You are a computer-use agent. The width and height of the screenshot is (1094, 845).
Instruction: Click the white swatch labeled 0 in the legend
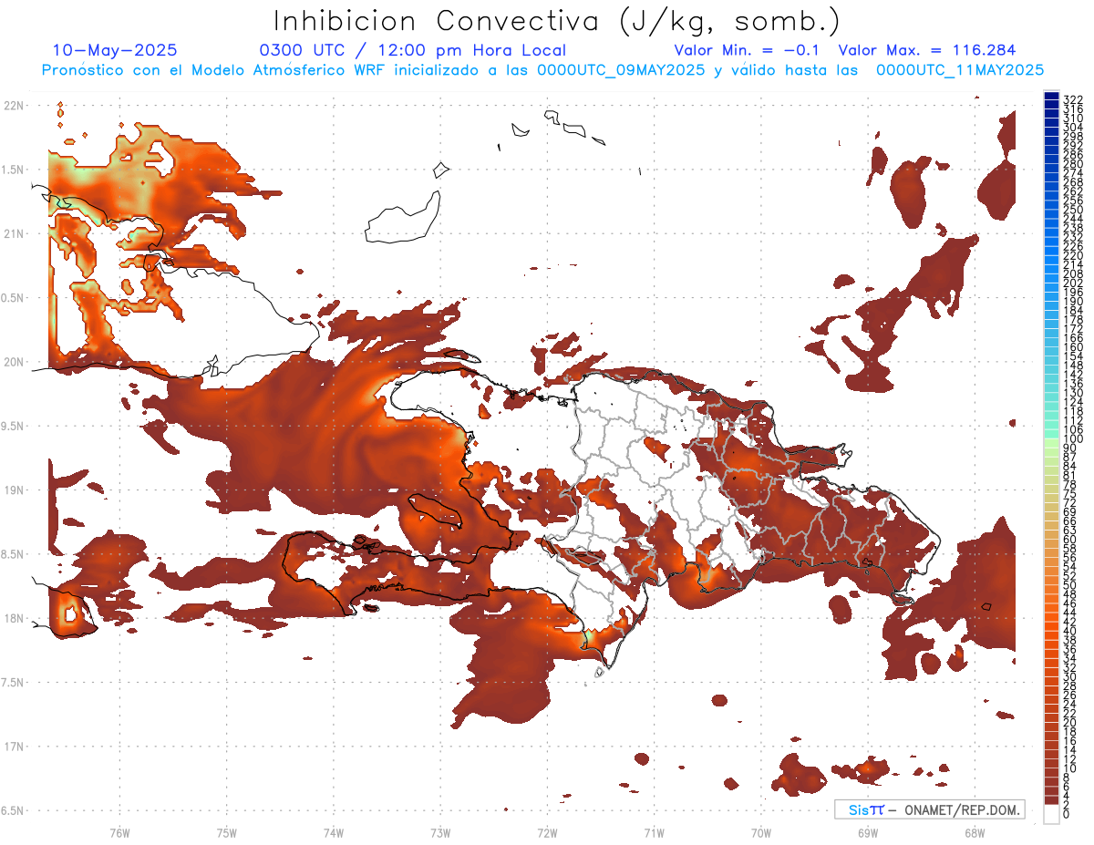coord(1051,814)
